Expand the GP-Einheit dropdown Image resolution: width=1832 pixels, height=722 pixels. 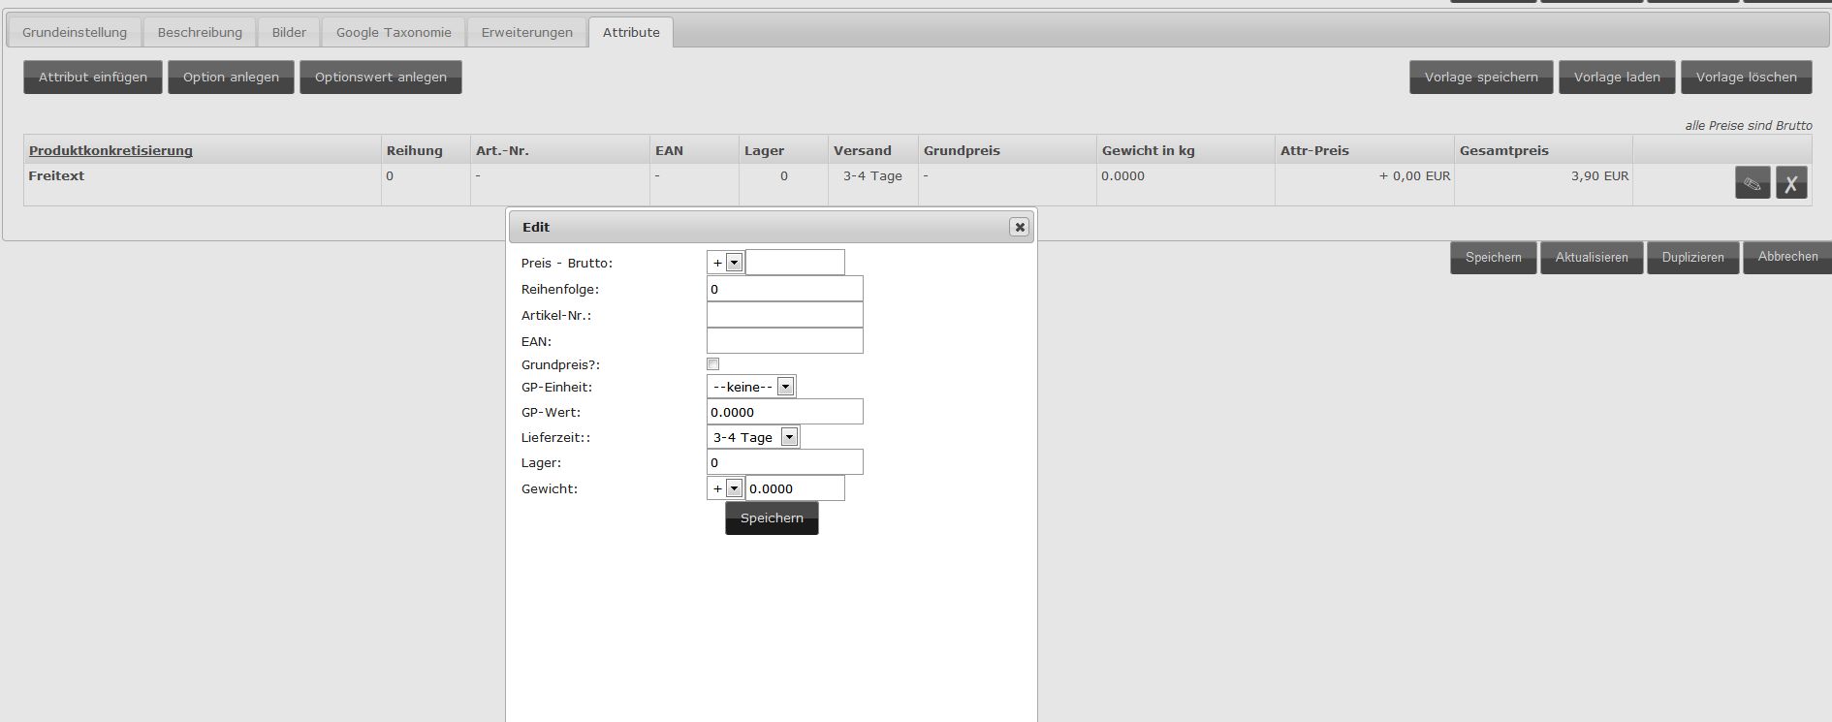point(752,387)
